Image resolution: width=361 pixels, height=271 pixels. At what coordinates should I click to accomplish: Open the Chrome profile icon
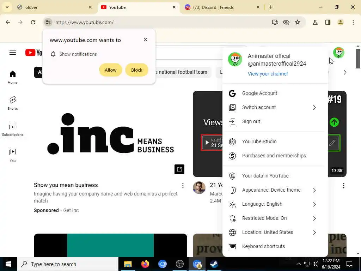pyautogui.click(x=341, y=22)
